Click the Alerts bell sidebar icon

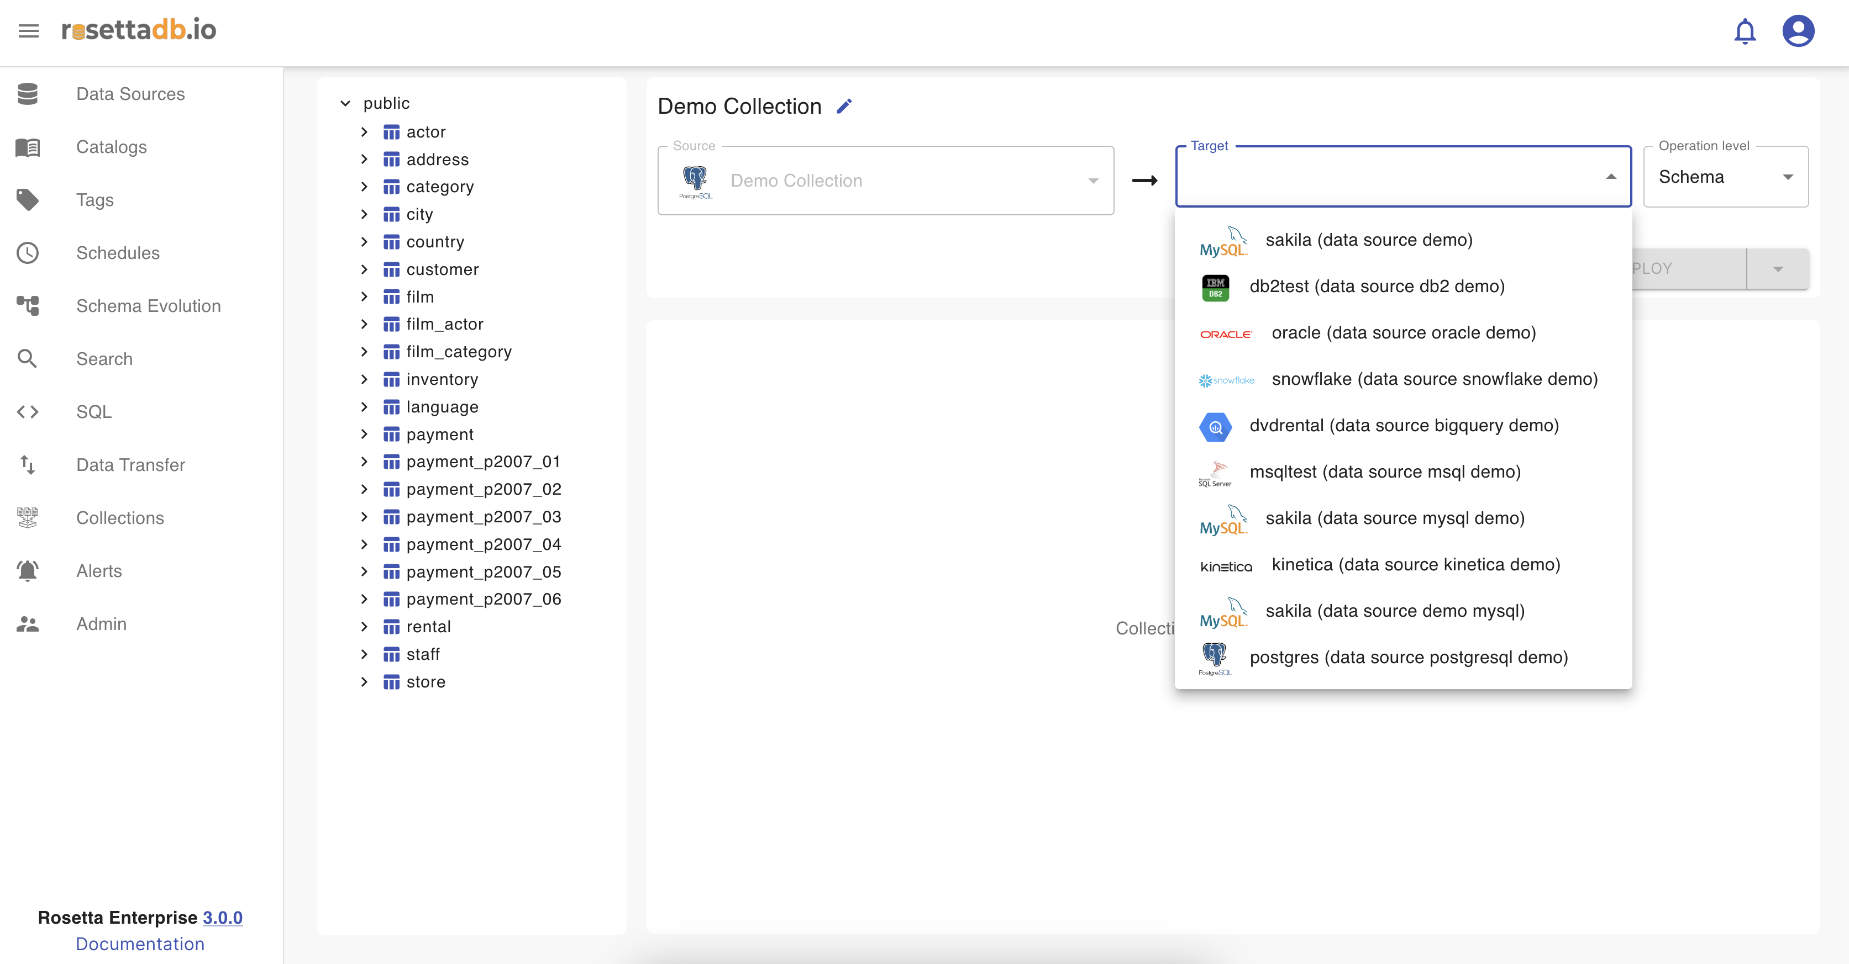(28, 571)
